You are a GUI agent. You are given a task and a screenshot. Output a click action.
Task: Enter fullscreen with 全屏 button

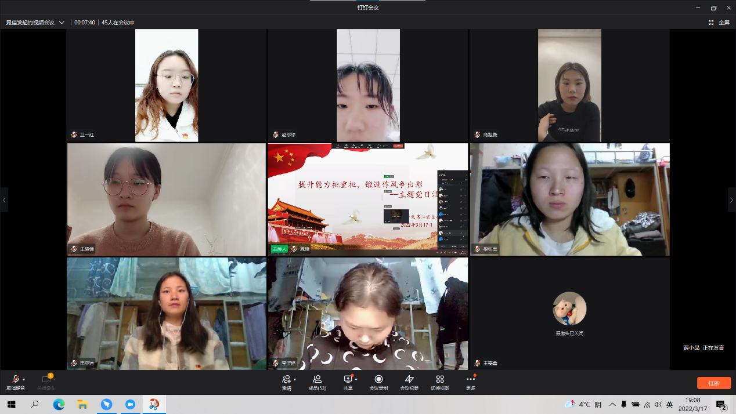point(719,23)
